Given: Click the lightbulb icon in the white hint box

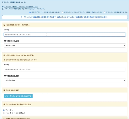Looking at the screenshot, I should [x=22, y=17].
